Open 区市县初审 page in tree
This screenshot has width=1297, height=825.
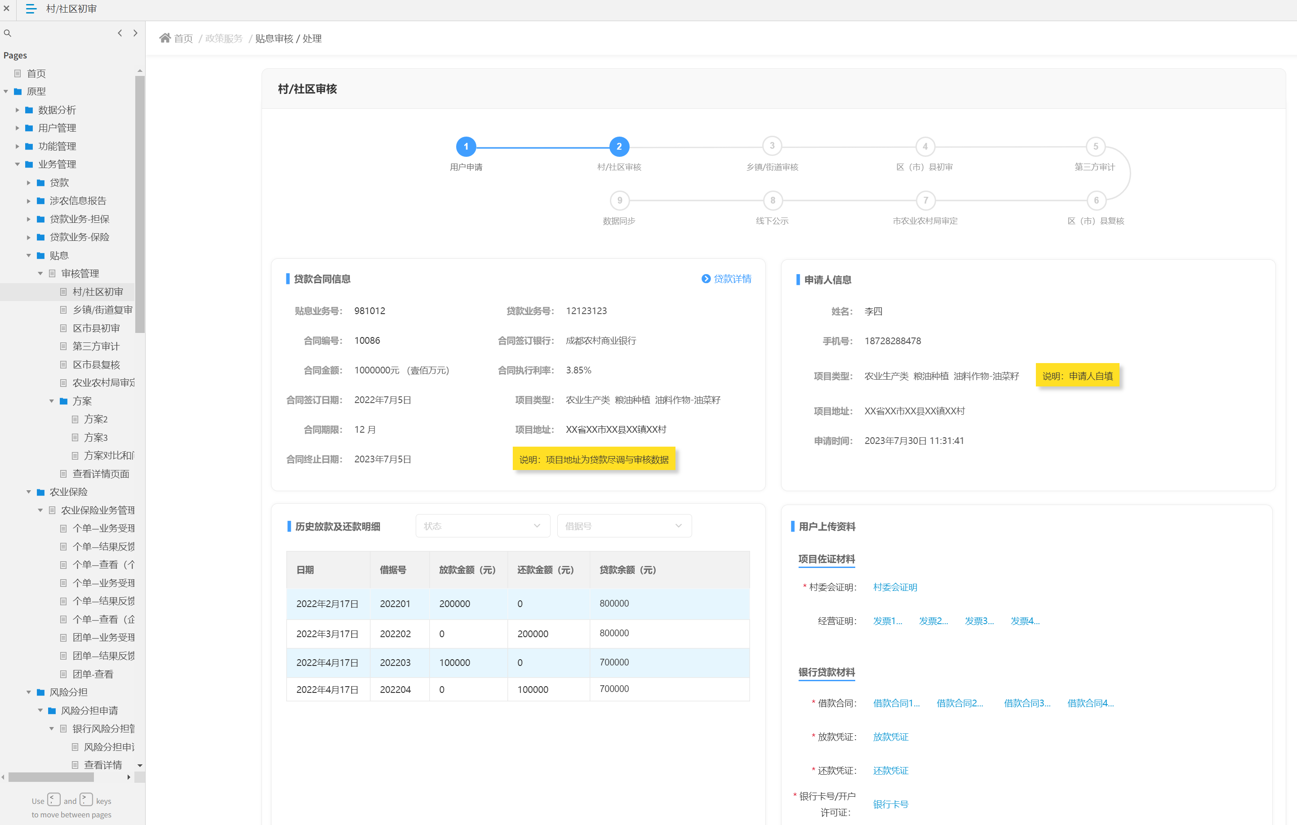[x=97, y=328]
